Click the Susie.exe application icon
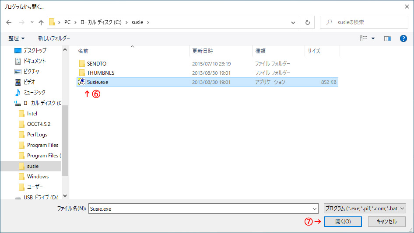The height and width of the screenshot is (233, 414). (x=81, y=82)
